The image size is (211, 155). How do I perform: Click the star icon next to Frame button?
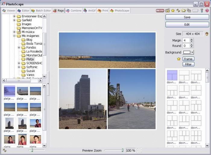click(x=179, y=59)
